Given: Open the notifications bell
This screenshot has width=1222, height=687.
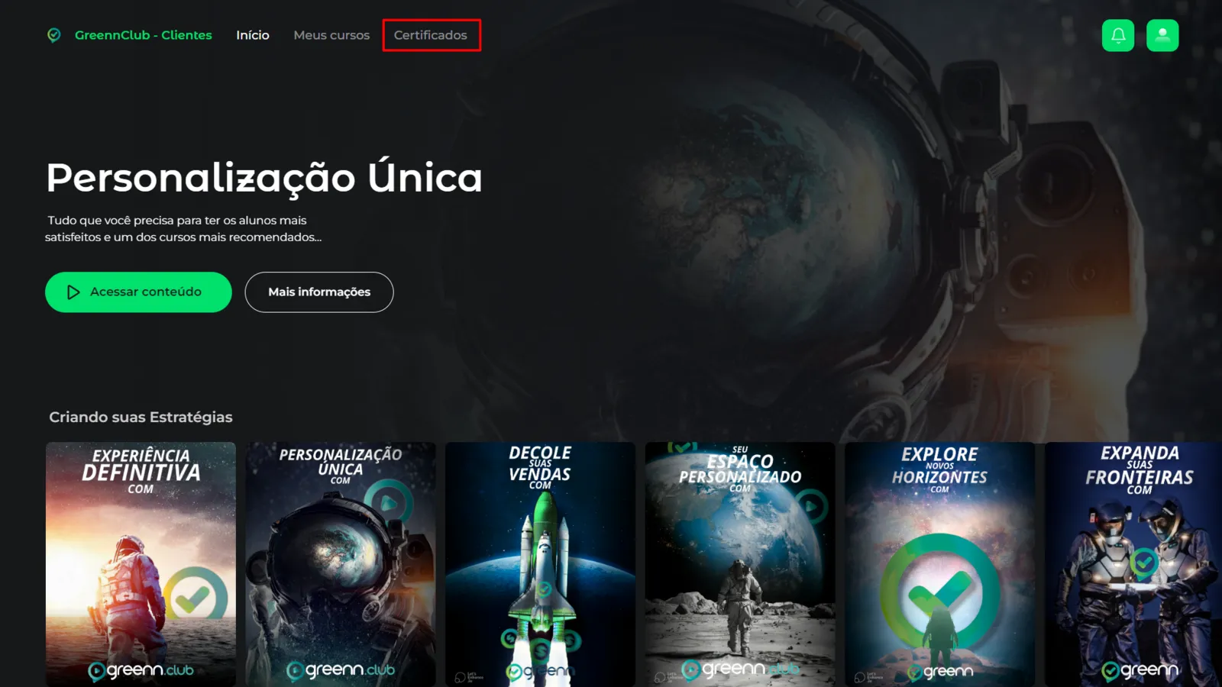Looking at the screenshot, I should click(x=1118, y=35).
